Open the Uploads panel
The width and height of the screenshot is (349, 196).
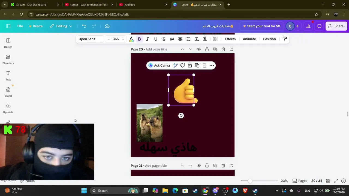(8, 108)
